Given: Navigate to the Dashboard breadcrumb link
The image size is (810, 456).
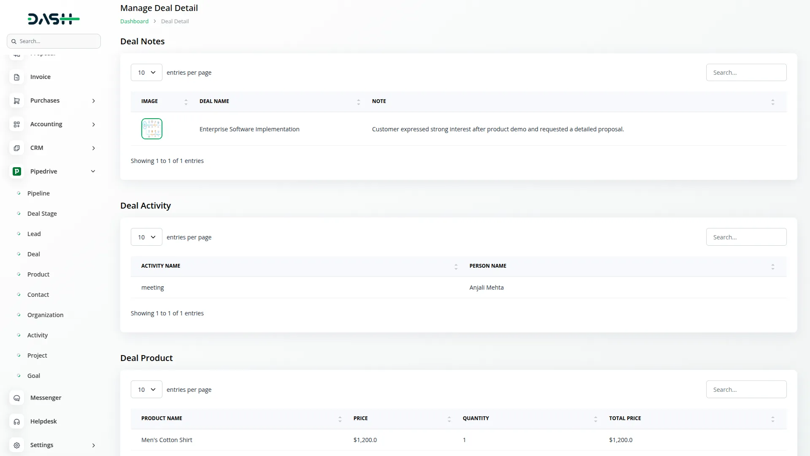Looking at the screenshot, I should 134,22.
